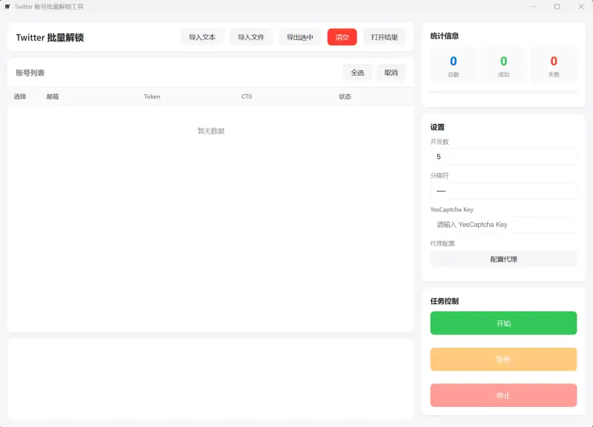Screen dimensions: 593x427
Task: Select all accounts with 全选
Action: point(357,73)
